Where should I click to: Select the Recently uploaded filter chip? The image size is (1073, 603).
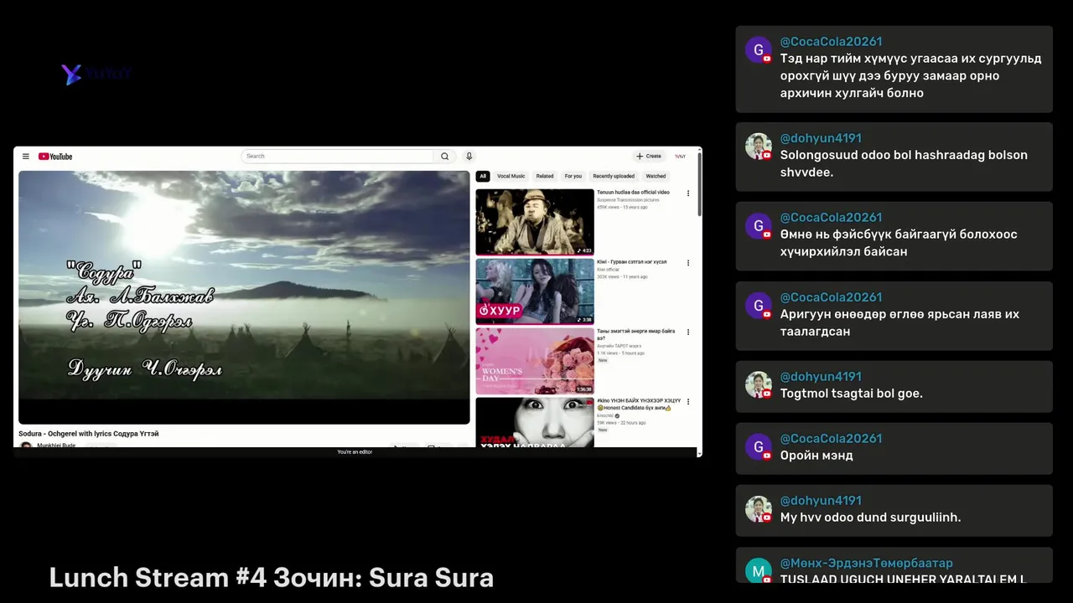tap(614, 176)
